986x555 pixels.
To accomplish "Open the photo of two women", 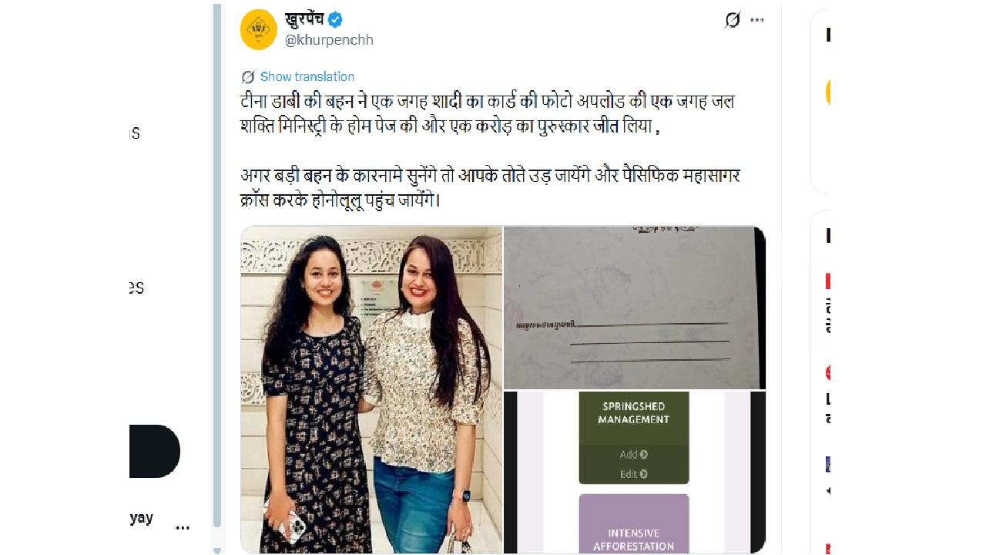I will (x=371, y=389).
